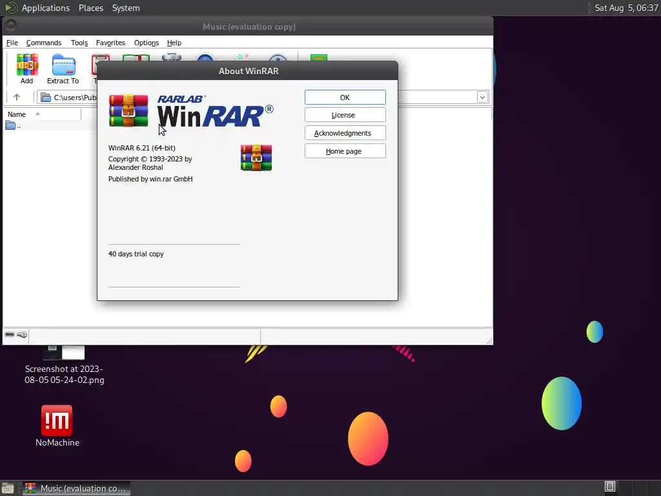Click the green icon at toolbar's right end
Screen dimensions: 661x496
[319, 57]
